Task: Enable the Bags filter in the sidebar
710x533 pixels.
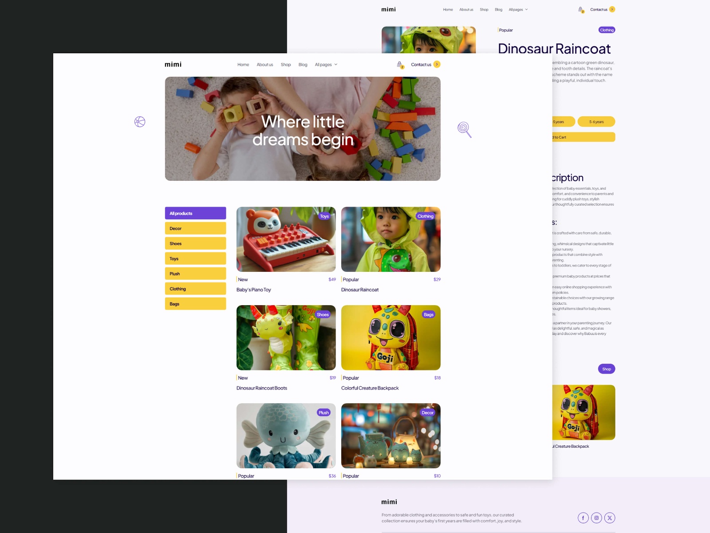Action: click(x=195, y=303)
